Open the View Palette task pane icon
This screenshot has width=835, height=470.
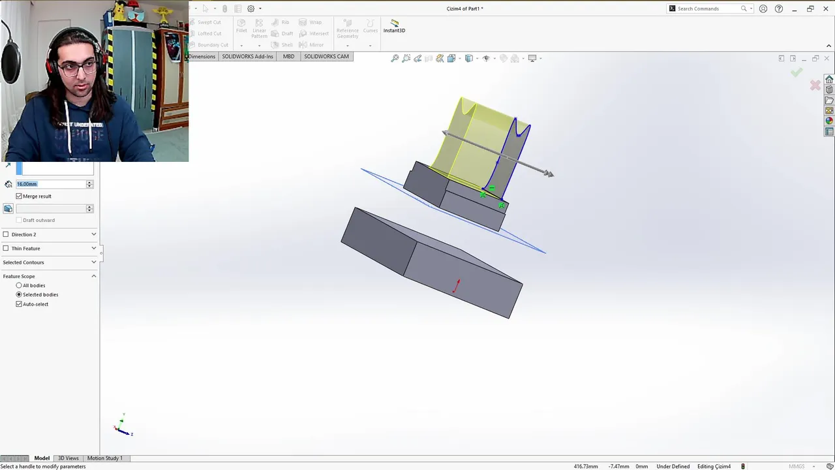pyautogui.click(x=829, y=110)
